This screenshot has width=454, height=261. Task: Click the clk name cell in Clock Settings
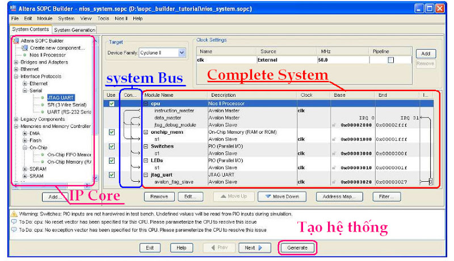click(226, 60)
